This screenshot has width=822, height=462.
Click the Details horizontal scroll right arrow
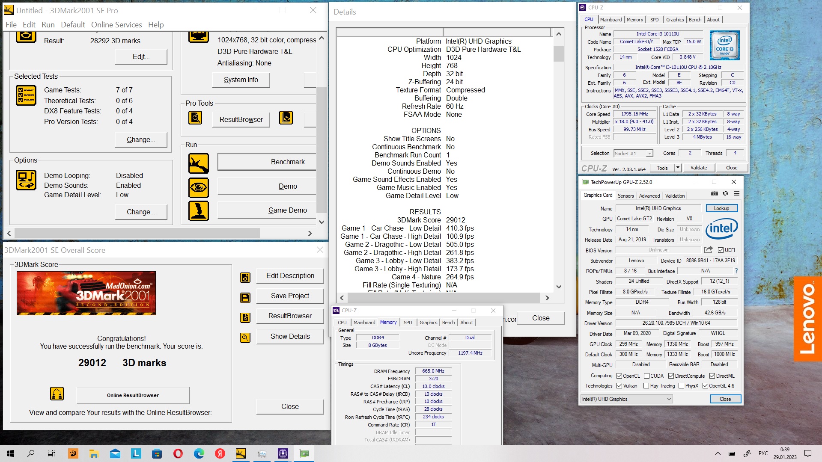point(547,298)
